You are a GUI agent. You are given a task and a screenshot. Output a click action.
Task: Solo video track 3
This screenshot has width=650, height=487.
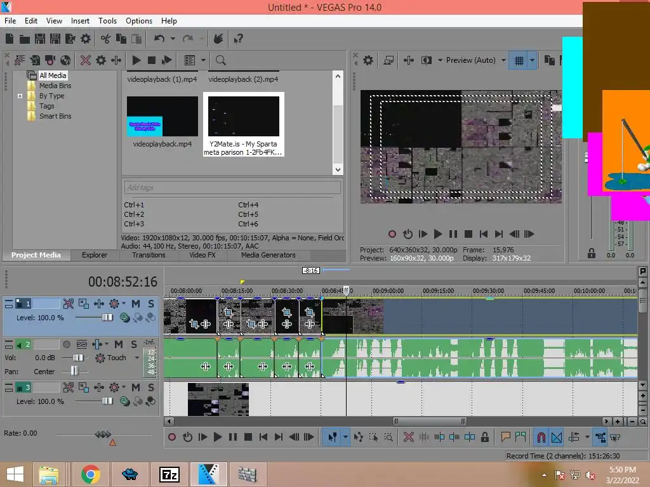pos(151,387)
